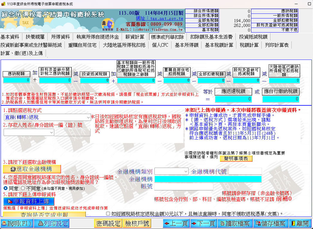Open 說明(F1) help button
Screen dimensions: 313x229
(x=17, y=223)
